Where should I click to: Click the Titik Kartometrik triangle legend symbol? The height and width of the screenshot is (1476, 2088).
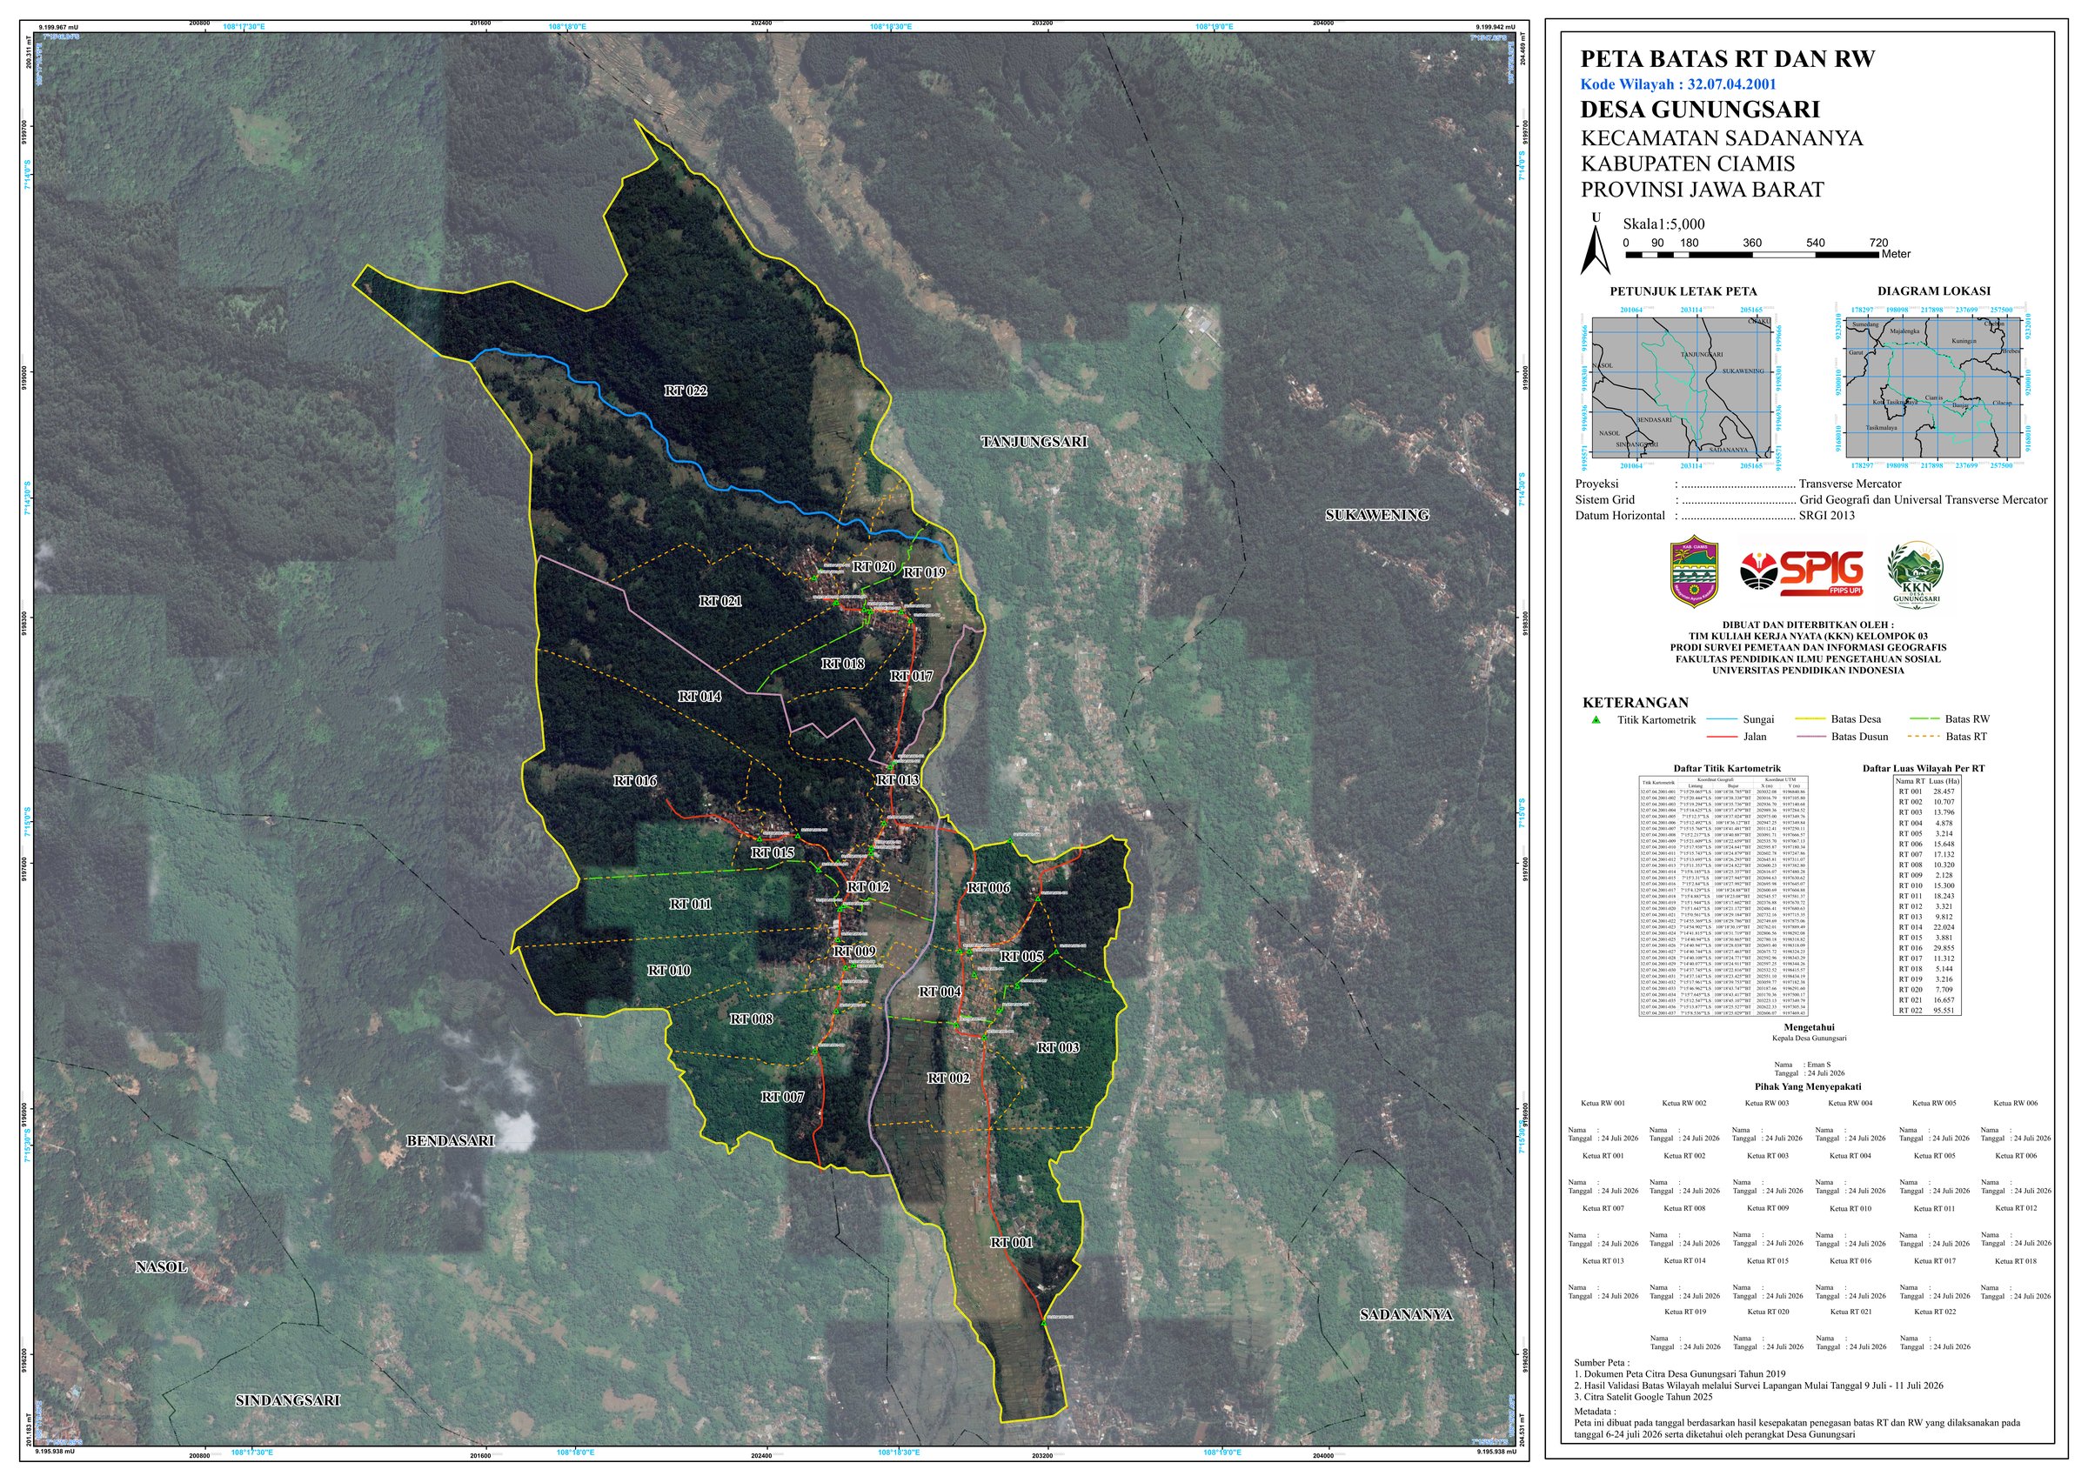click(x=1596, y=719)
